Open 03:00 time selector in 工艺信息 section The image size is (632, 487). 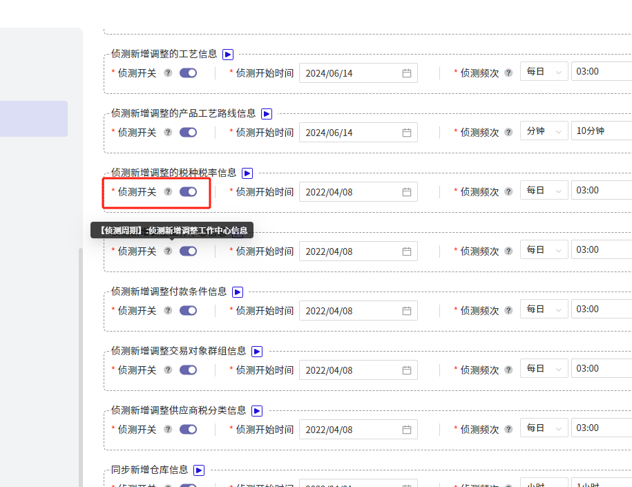[602, 71]
